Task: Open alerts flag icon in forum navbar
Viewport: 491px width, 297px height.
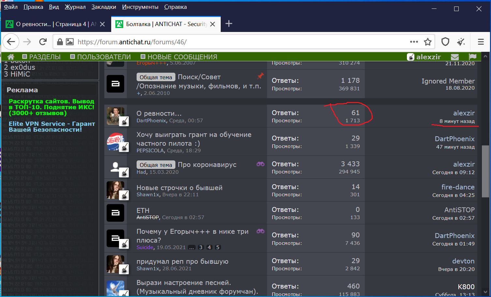Action: click(x=472, y=57)
